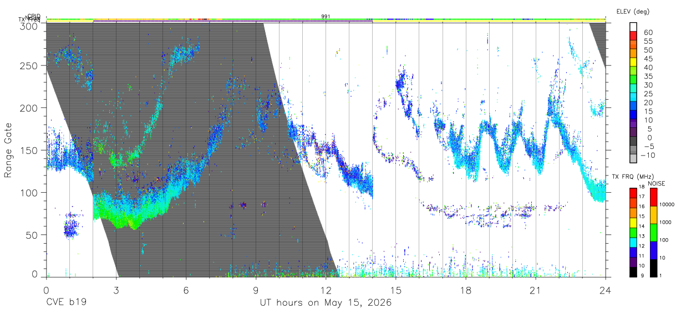Click the 'CVE b19' radar label

(x=66, y=303)
